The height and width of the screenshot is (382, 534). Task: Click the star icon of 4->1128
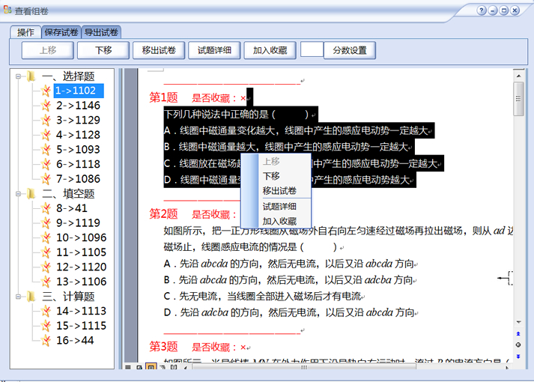pyautogui.click(x=46, y=135)
